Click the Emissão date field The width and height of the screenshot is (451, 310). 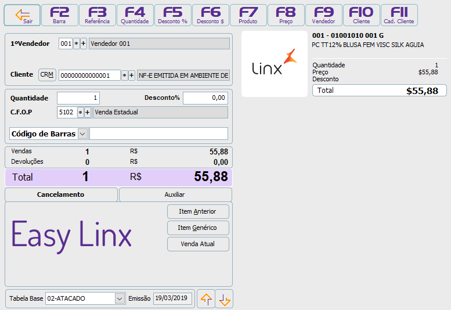[172, 298]
